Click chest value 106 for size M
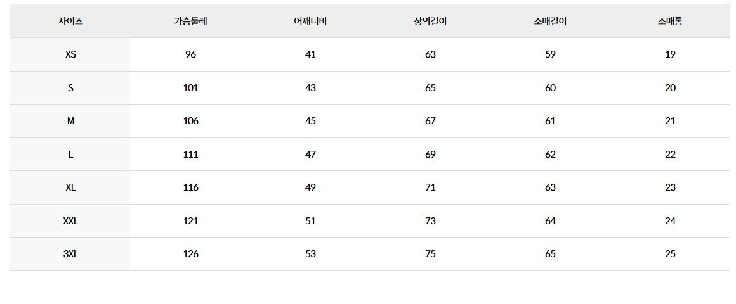 click(190, 121)
